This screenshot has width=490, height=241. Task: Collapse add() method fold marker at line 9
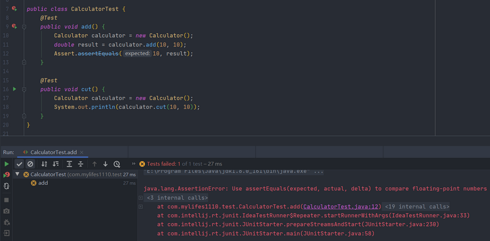tap(24, 27)
